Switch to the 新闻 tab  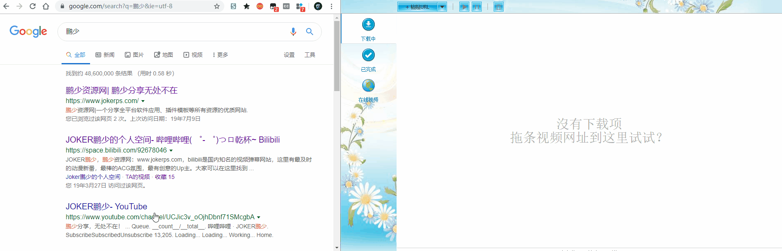pos(105,55)
